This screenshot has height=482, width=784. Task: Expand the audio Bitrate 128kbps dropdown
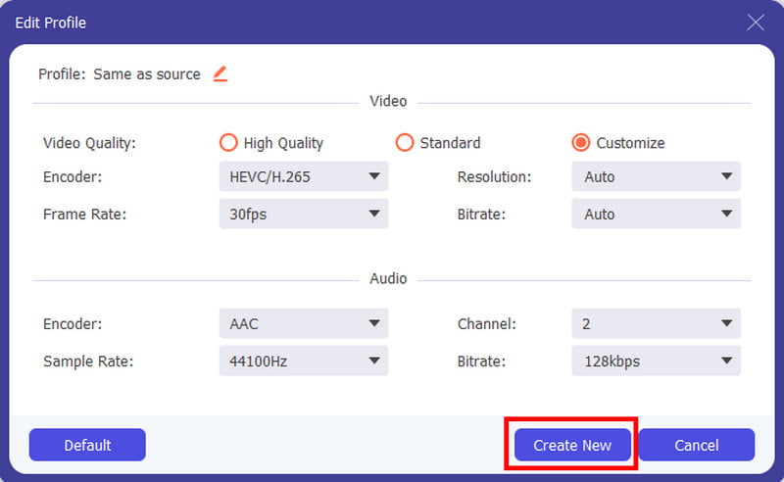[x=656, y=361]
